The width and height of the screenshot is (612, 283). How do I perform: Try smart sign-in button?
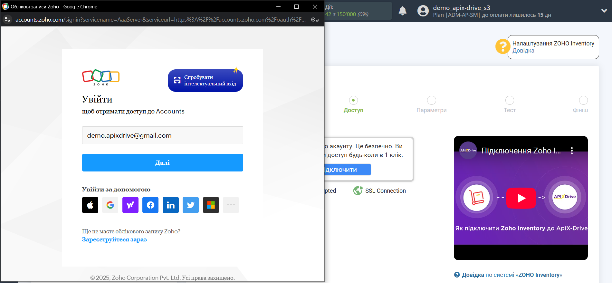click(x=206, y=81)
